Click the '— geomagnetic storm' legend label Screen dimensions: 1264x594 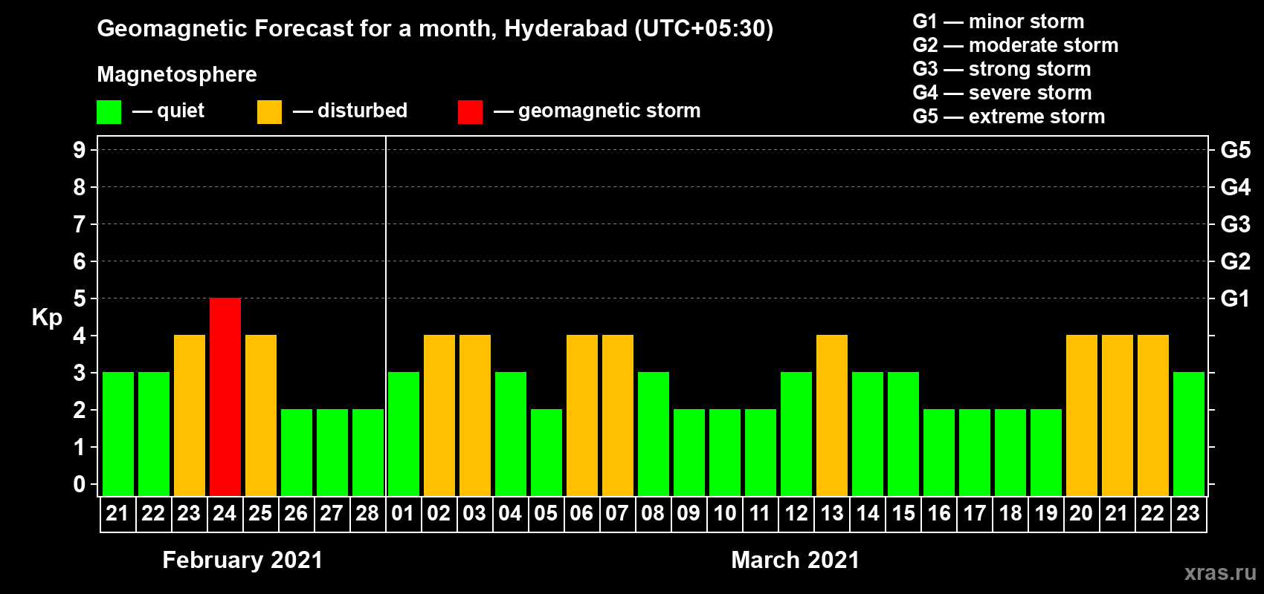click(597, 111)
